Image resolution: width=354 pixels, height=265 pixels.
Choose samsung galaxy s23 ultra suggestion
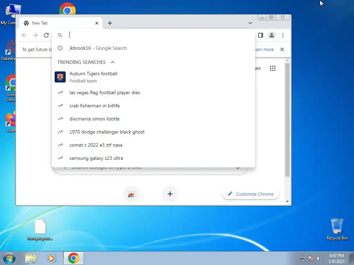[153, 158]
